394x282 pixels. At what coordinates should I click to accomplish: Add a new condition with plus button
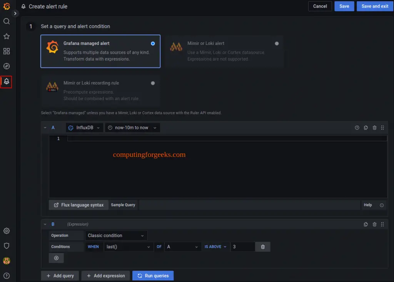pyautogui.click(x=56, y=258)
